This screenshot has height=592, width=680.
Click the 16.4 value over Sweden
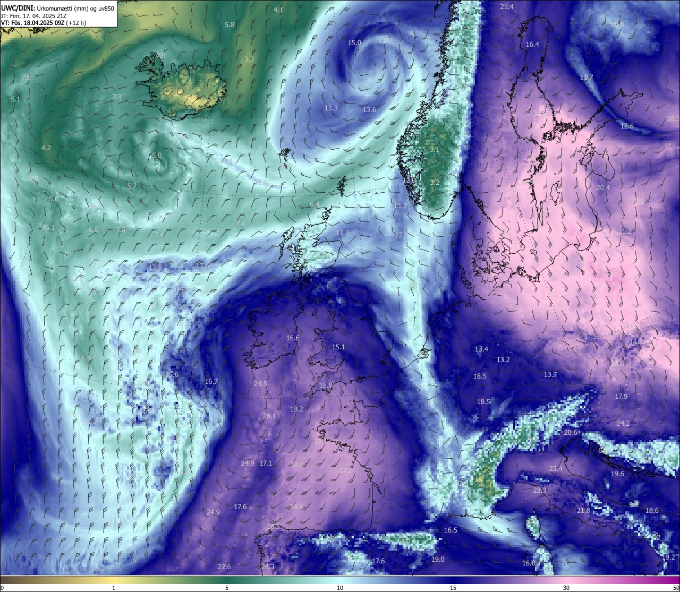tap(532, 45)
